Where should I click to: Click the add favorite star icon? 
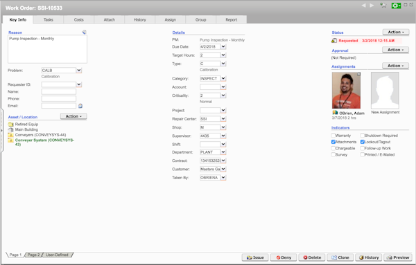383,6
